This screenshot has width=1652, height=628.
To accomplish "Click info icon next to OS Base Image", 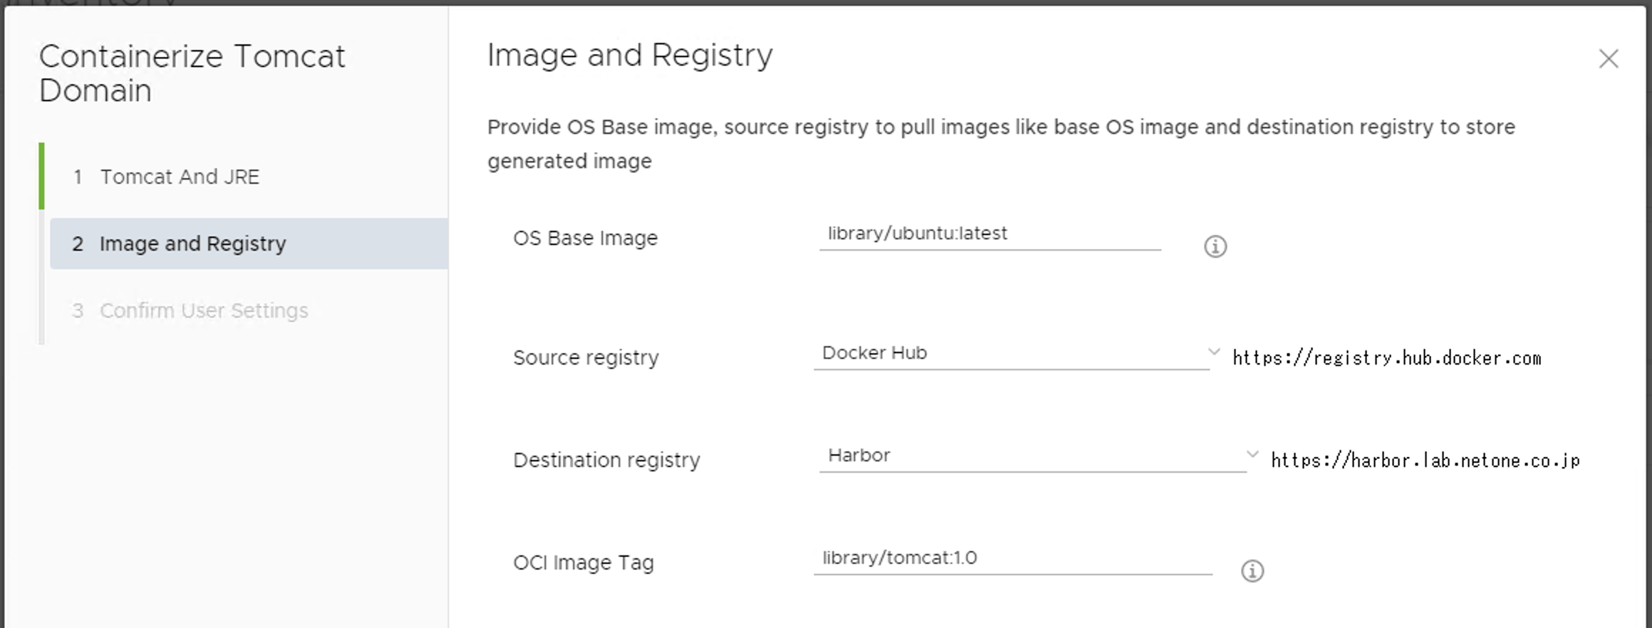I will [1215, 246].
